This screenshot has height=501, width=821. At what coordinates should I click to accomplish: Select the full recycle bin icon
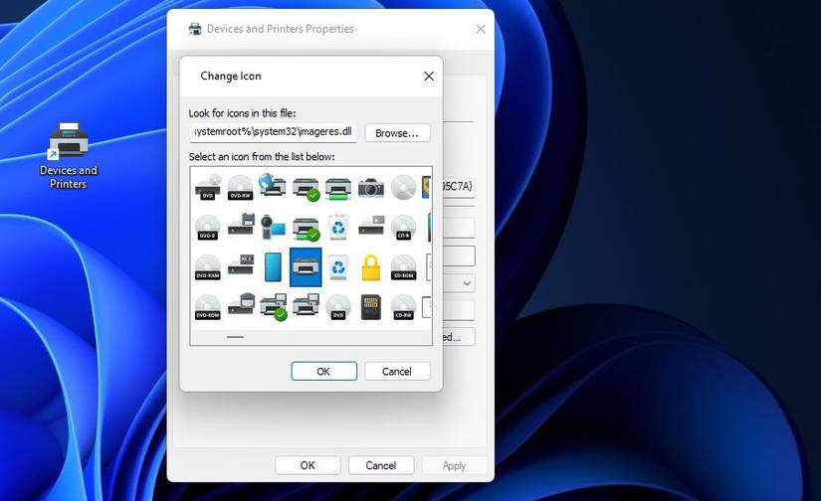tap(338, 228)
